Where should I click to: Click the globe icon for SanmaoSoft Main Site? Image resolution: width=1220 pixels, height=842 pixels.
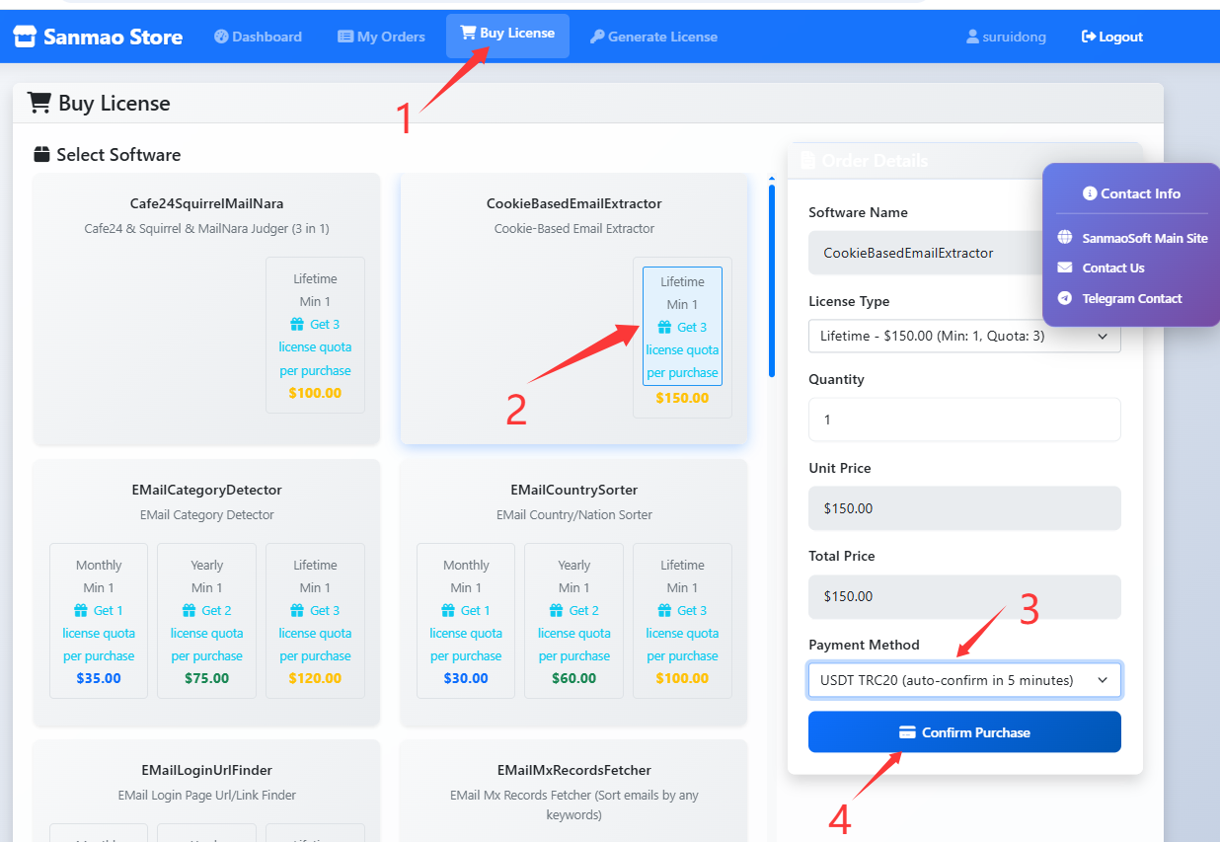[1064, 238]
